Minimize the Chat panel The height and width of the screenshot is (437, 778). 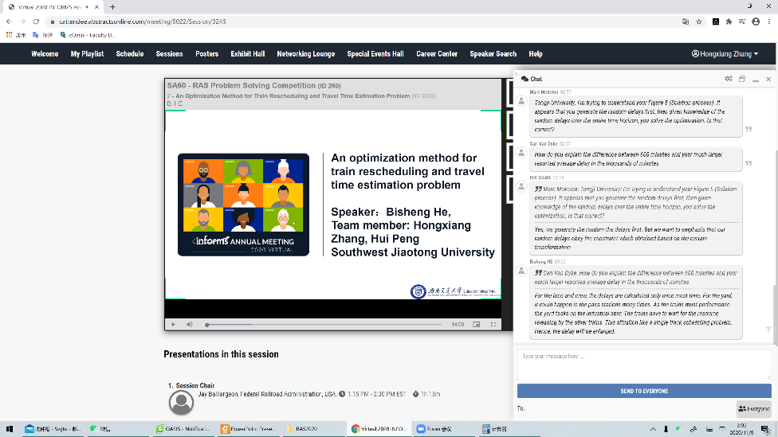(x=755, y=79)
